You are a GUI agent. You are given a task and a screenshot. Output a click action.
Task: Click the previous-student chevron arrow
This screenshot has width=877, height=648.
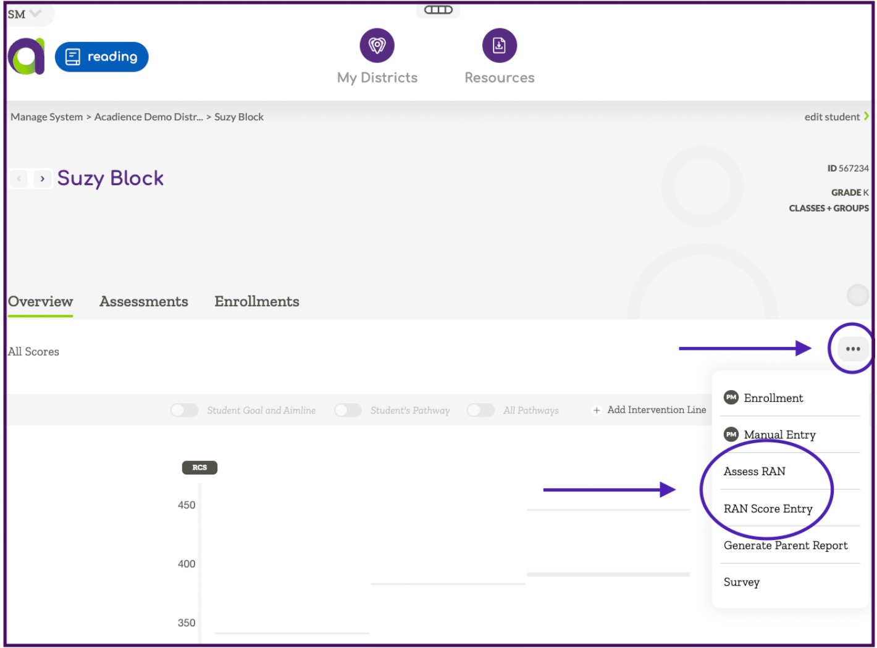click(x=19, y=178)
